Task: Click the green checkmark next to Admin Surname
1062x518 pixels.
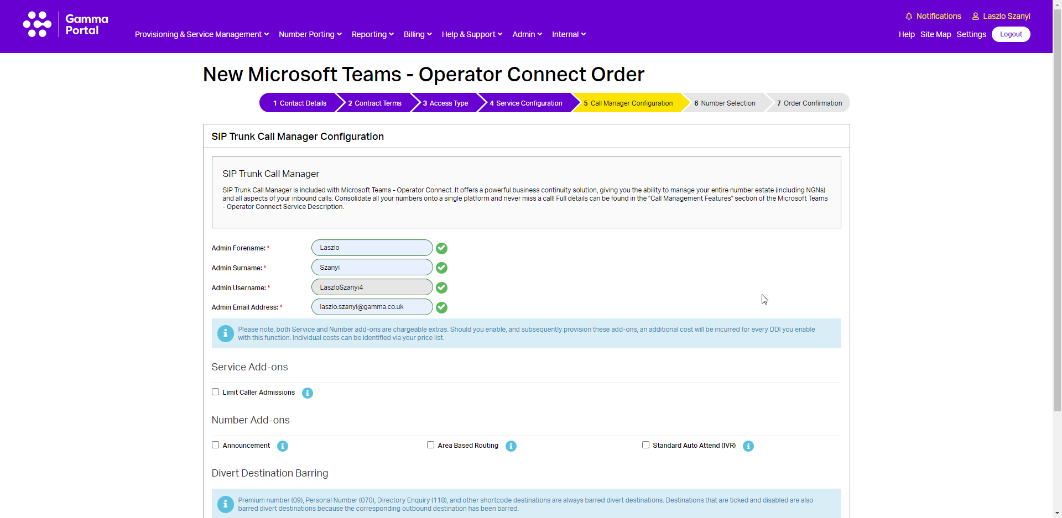Action: 441,268
